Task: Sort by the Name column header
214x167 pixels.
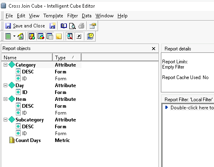Action: 27,57
